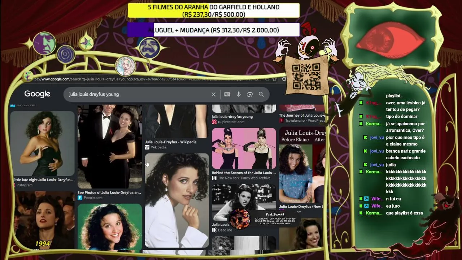Click chat message 'over, uma lésbica já tentou de pegar?'

click(405, 106)
